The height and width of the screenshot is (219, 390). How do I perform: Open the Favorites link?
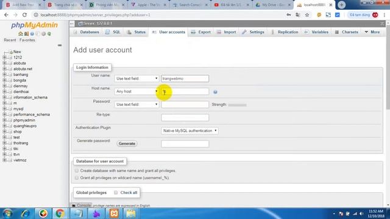point(27,40)
